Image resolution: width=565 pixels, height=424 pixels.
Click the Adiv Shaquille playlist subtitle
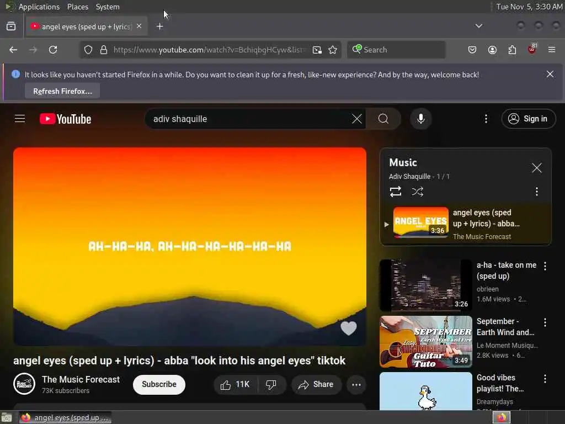click(x=409, y=176)
